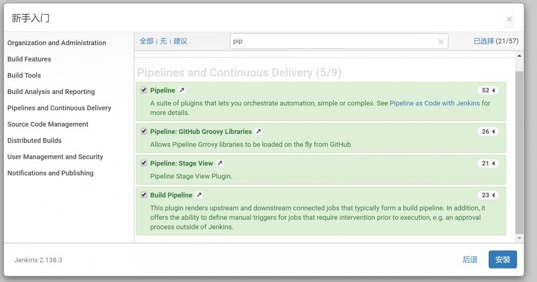Click the 后退 back link

click(470, 259)
